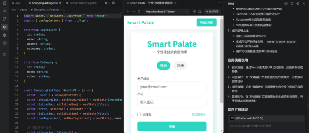The width and height of the screenshot is (309, 133).
Task: Submit the green 登录 button
Action: [172, 127]
